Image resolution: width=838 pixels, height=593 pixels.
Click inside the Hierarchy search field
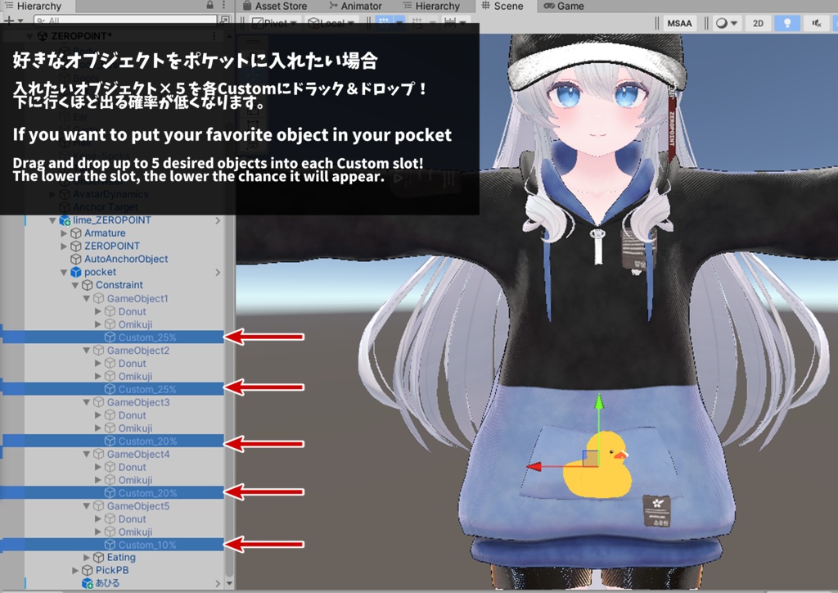[123, 20]
